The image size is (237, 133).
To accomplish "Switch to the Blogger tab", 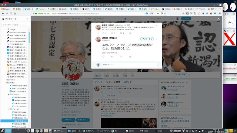I will click(x=6, y=9).
